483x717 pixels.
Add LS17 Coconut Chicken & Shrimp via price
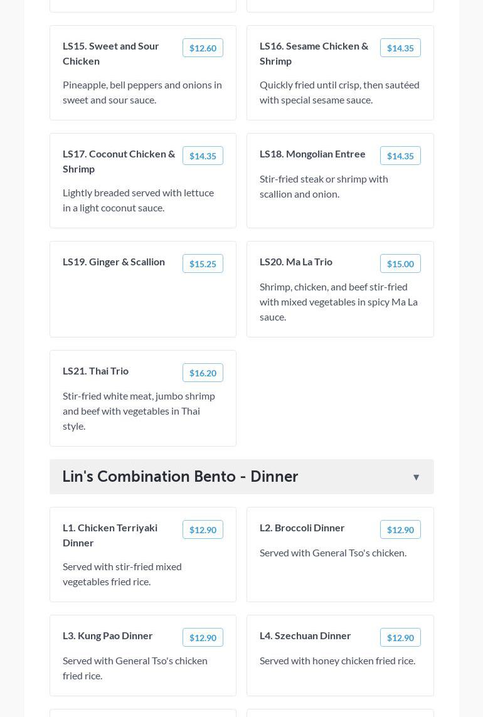[x=203, y=156]
